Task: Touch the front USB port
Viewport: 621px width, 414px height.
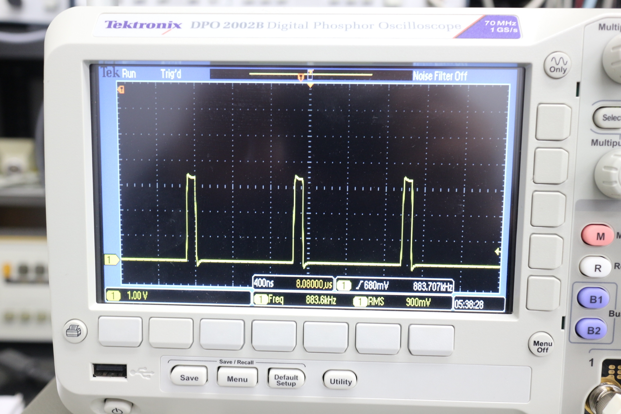Action: [110, 371]
